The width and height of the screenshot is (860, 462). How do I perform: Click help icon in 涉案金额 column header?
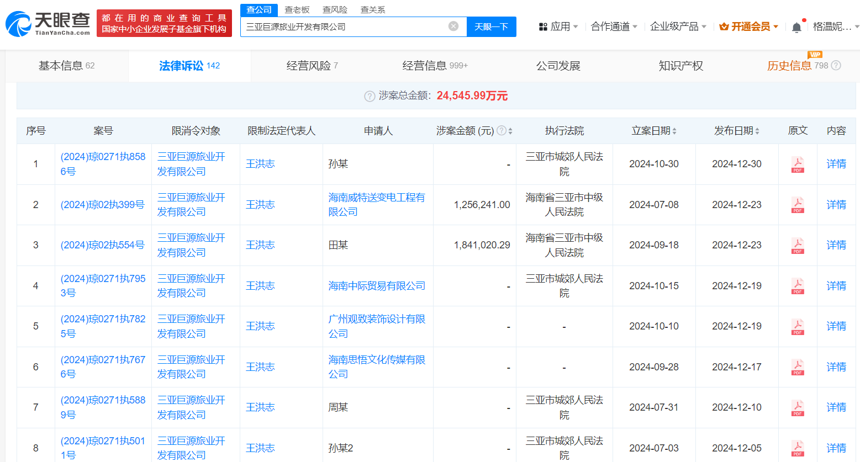(x=502, y=131)
